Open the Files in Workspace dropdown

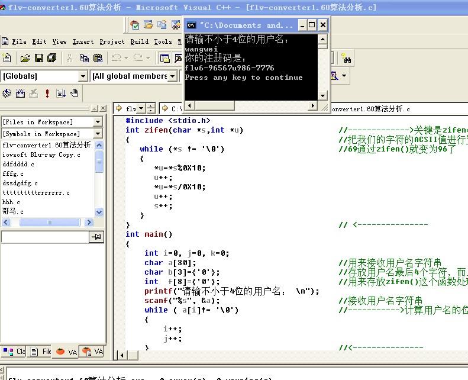(x=98, y=122)
